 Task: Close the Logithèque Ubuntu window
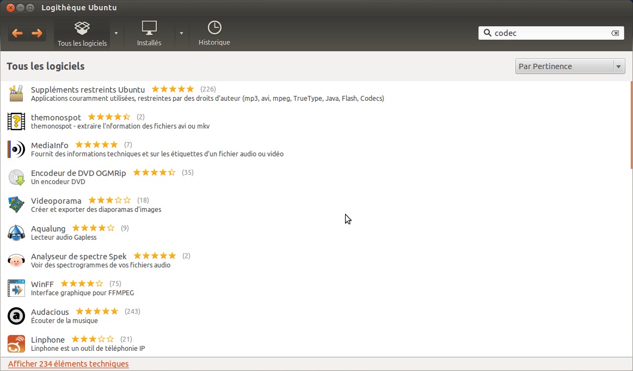click(11, 8)
